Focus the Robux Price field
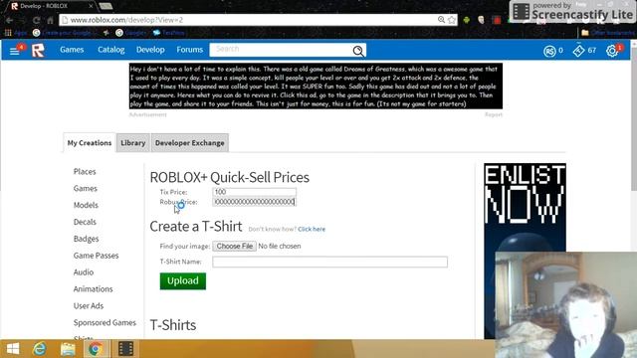The image size is (637, 358). point(255,202)
